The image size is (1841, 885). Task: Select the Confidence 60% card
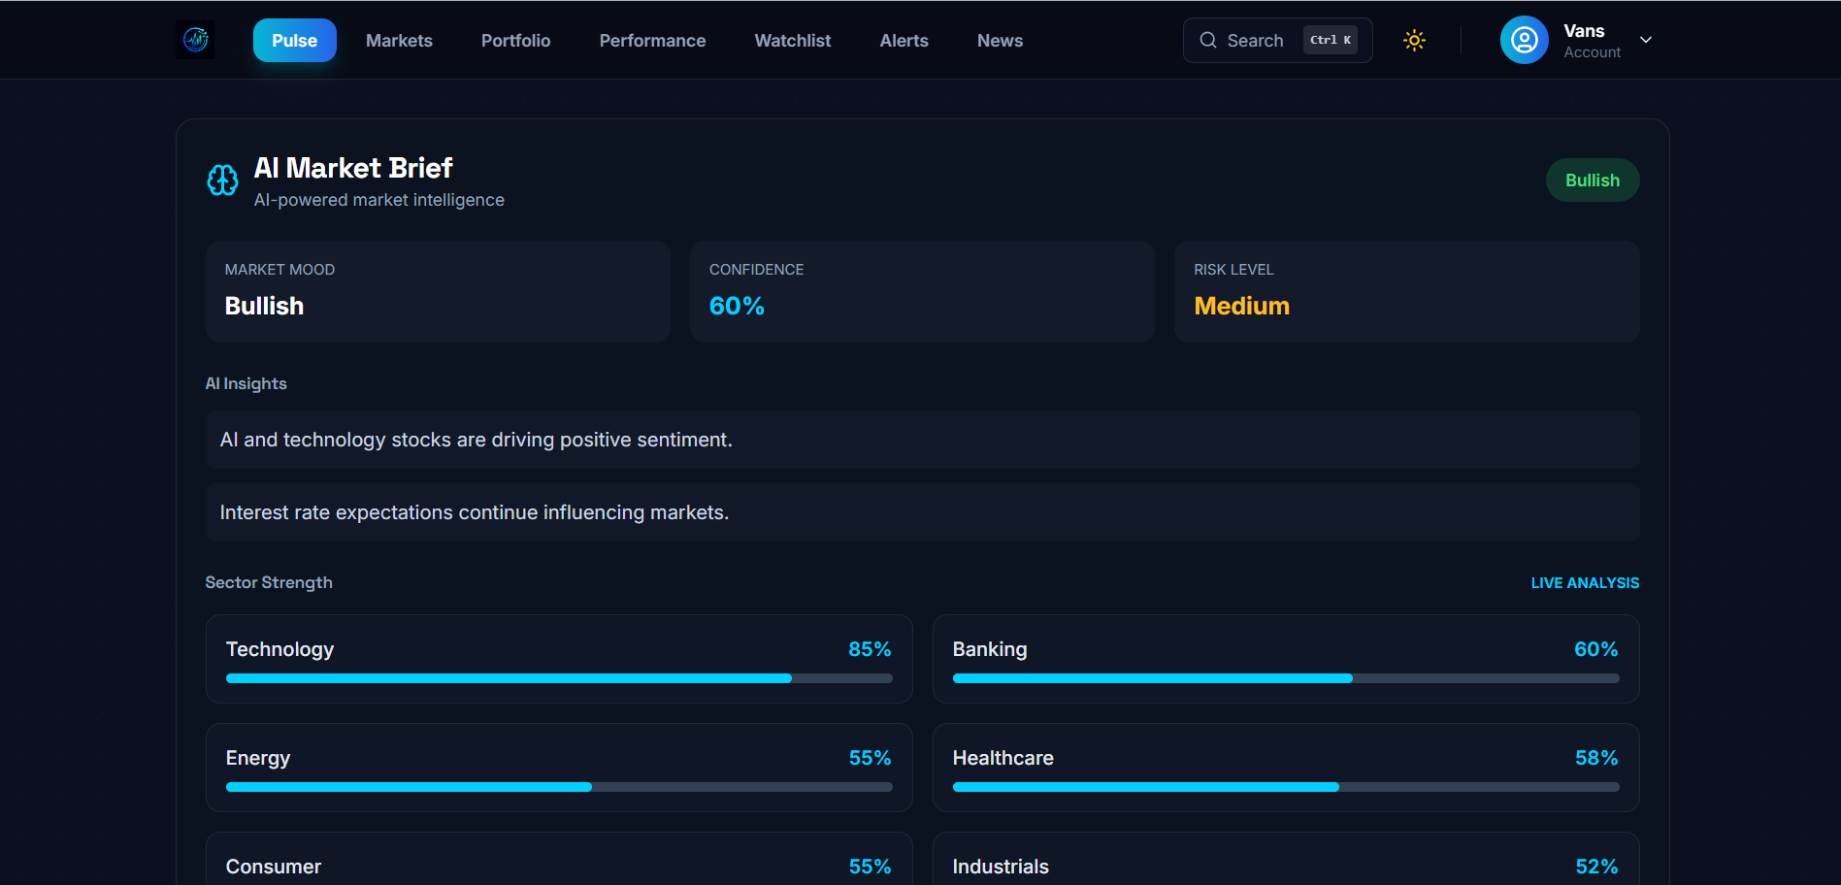point(922,291)
